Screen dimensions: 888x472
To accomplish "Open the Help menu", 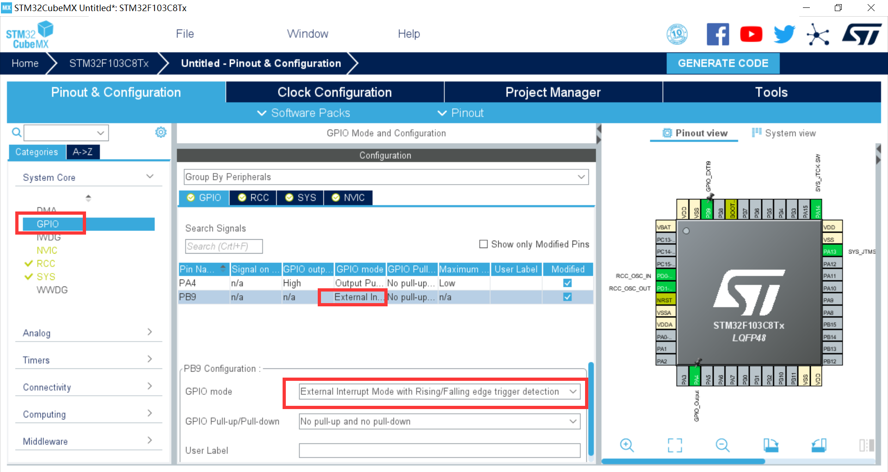I will (x=409, y=34).
